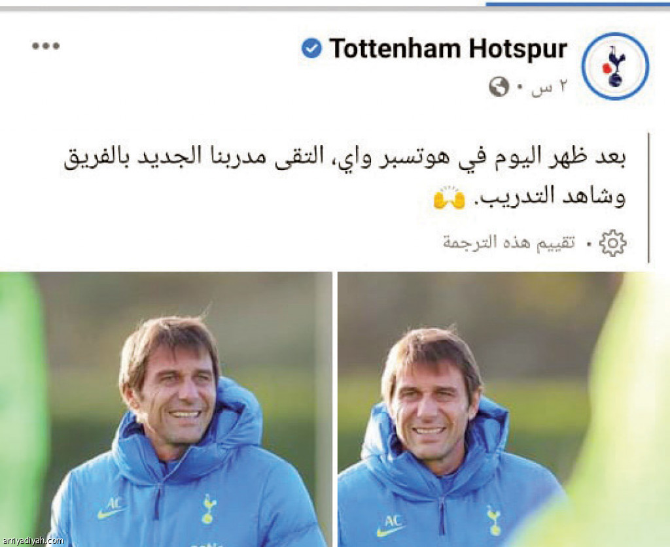Open the gear translation settings icon
This screenshot has width=670, height=547.
point(612,242)
